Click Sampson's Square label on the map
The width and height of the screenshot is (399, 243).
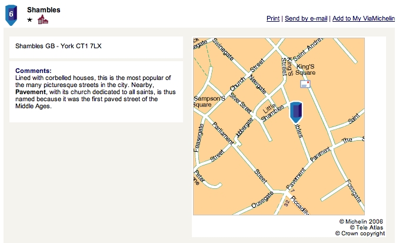point(210,101)
